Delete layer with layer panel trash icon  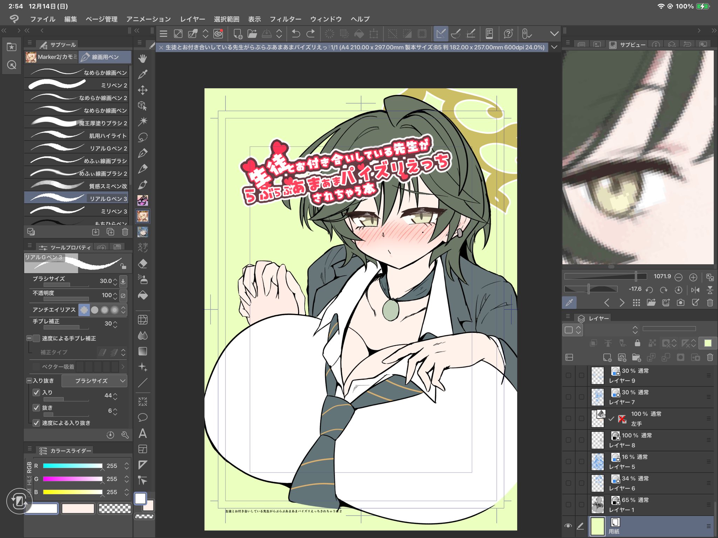(x=710, y=357)
